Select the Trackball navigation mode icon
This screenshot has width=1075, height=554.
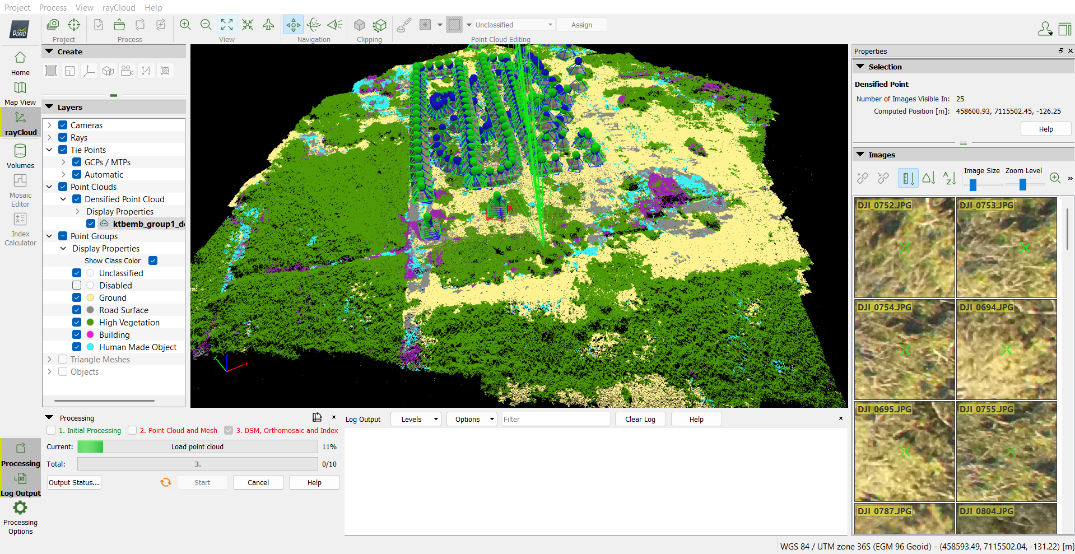tap(314, 25)
